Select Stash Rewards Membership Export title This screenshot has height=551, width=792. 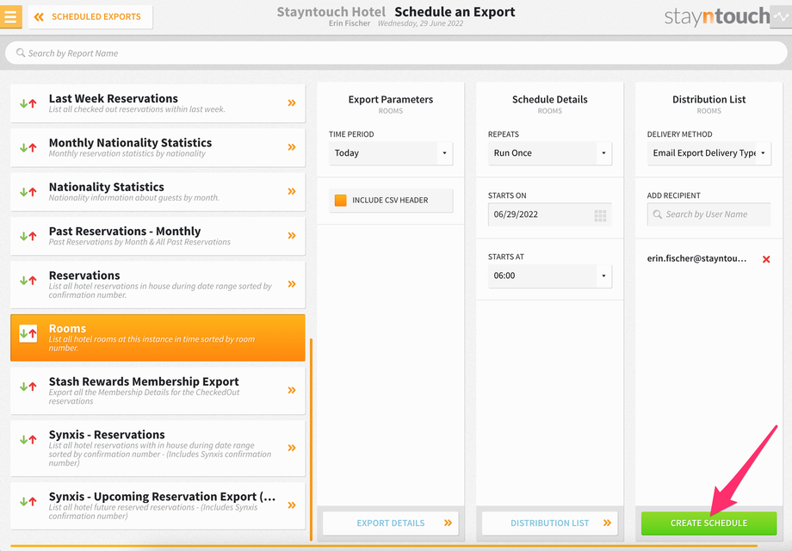144,381
